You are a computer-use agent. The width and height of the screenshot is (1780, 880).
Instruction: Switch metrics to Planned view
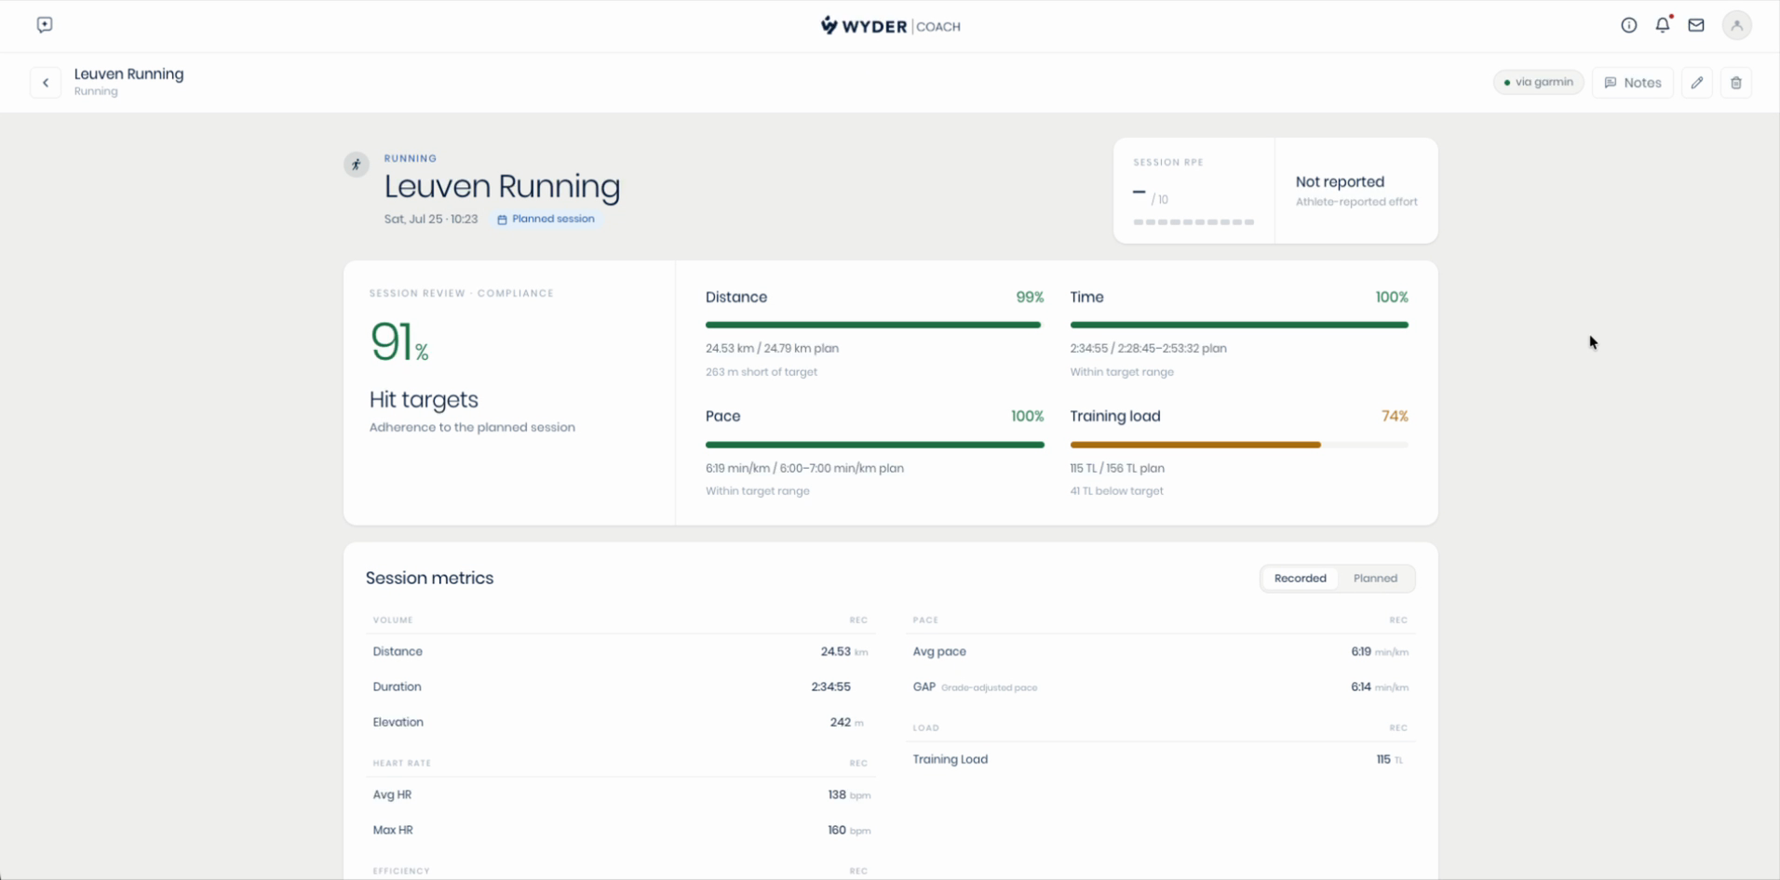tap(1375, 579)
